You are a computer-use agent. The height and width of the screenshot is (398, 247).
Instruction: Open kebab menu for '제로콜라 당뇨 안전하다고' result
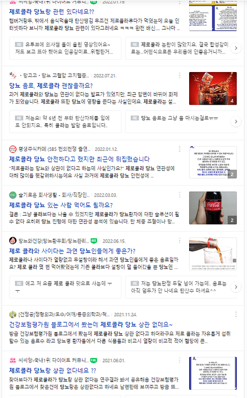(x=179, y=149)
